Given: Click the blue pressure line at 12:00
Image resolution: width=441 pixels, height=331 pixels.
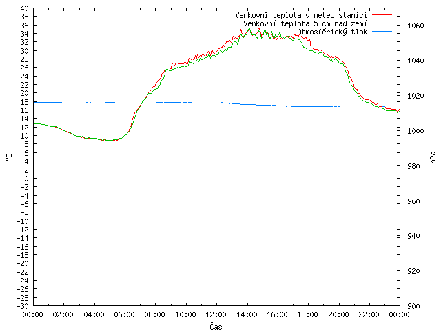Looking at the screenshot, I should 216,103.
